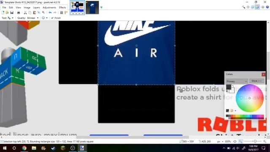Pick a hue on the color wheel
The height and width of the screenshot is (152, 270).
[249, 98]
